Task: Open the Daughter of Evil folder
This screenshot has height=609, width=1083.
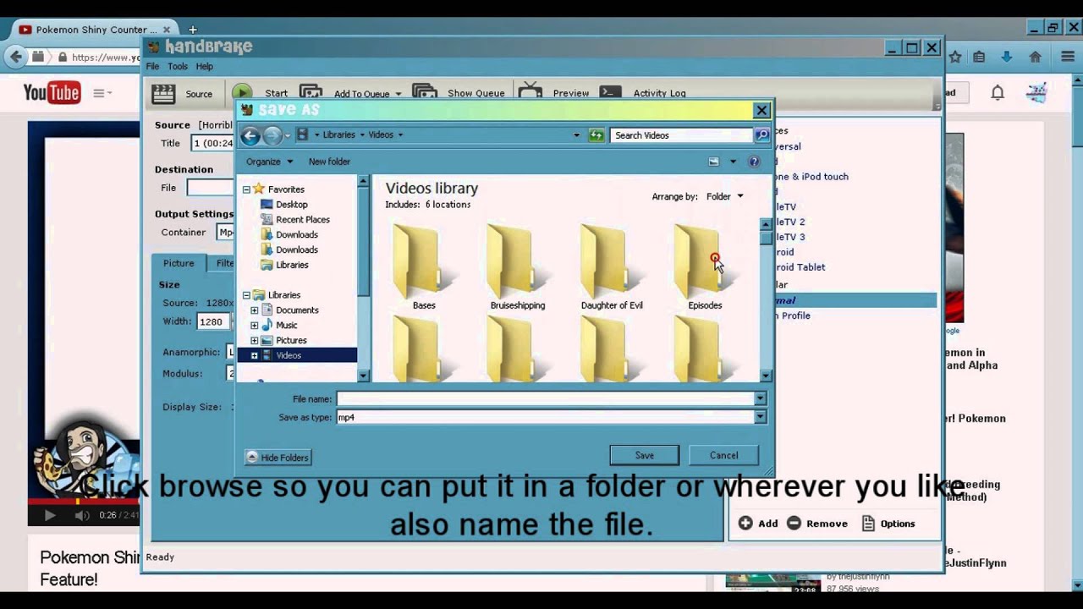Action: (612, 266)
